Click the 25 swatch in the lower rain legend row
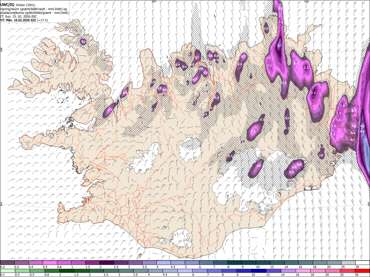Viewport: 370px width, 277px height. click(348, 271)
